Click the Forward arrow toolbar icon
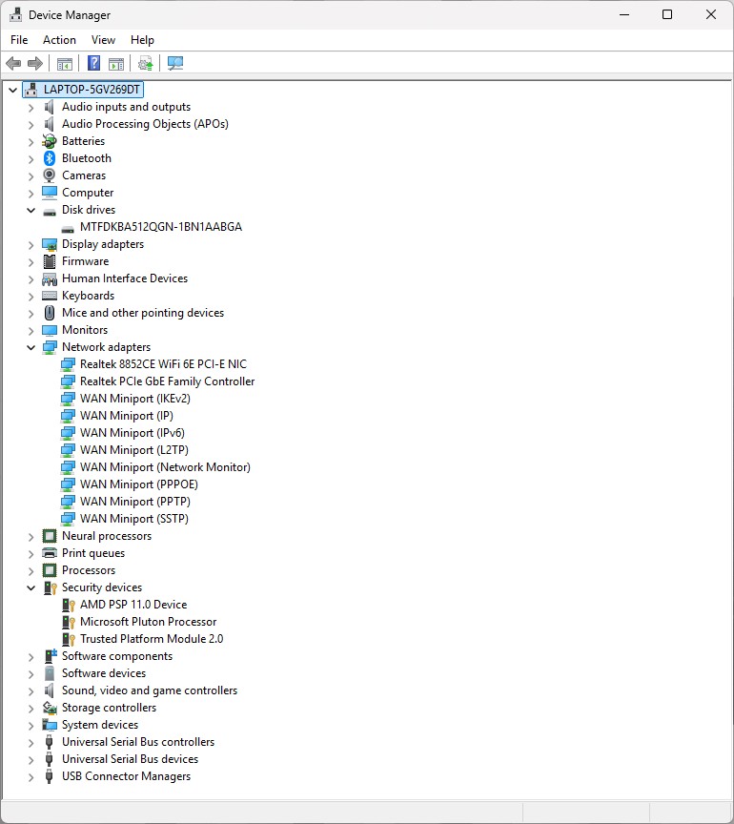 35,64
